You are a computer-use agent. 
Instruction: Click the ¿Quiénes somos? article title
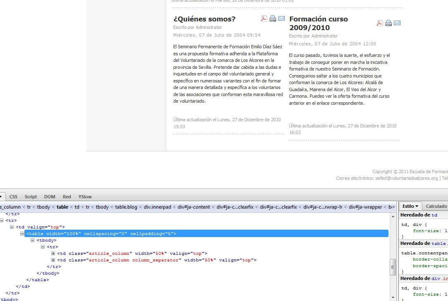(x=204, y=19)
